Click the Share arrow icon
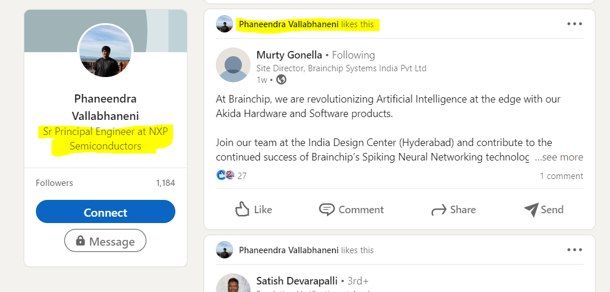610x292 pixels. click(439, 210)
